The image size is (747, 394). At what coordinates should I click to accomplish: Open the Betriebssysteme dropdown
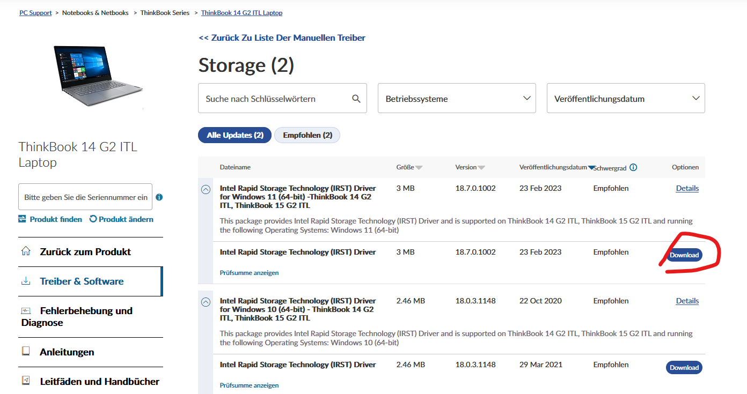point(457,98)
